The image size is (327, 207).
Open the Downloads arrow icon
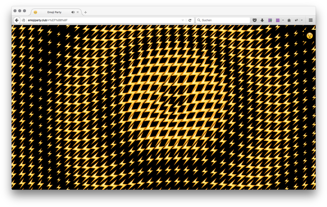[262, 20]
